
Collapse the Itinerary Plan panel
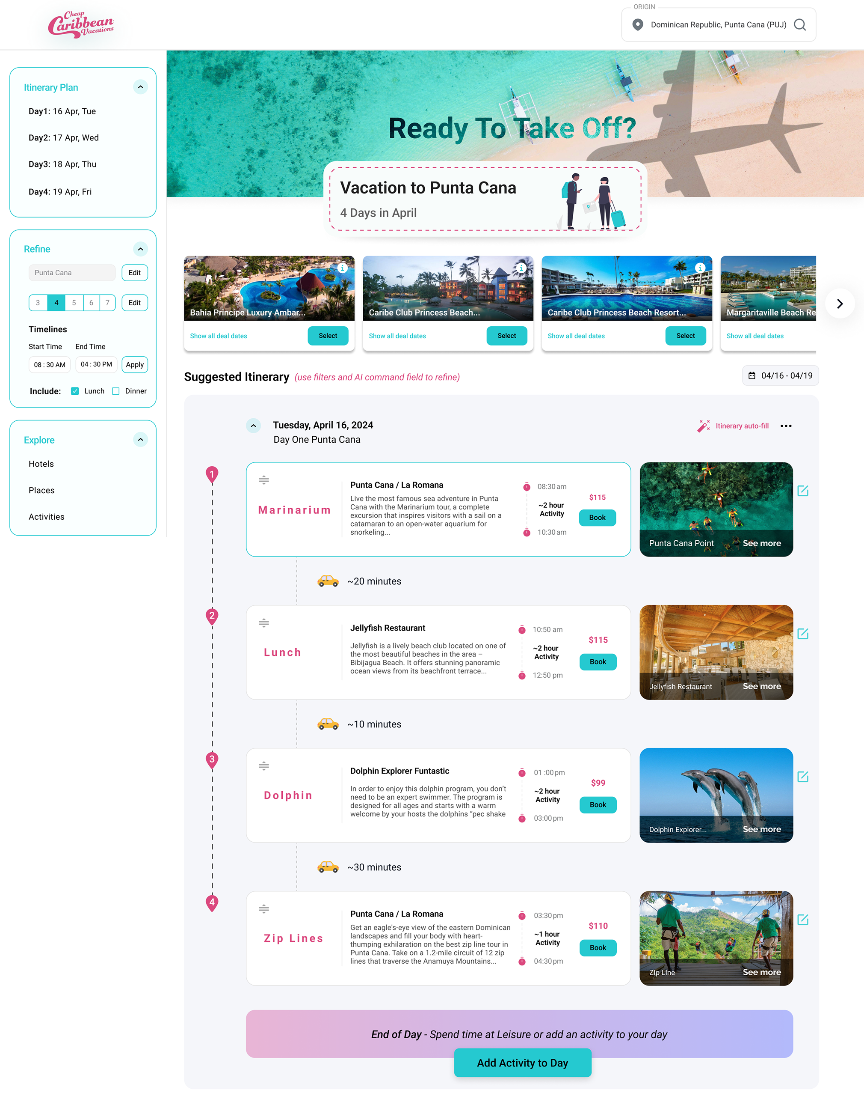[x=141, y=87]
